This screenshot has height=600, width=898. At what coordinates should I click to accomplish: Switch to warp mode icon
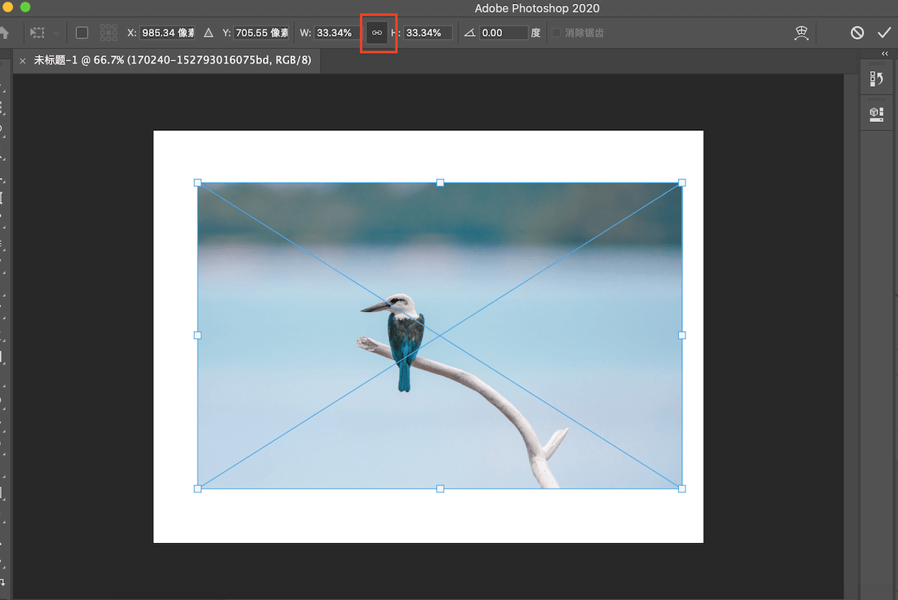[801, 33]
